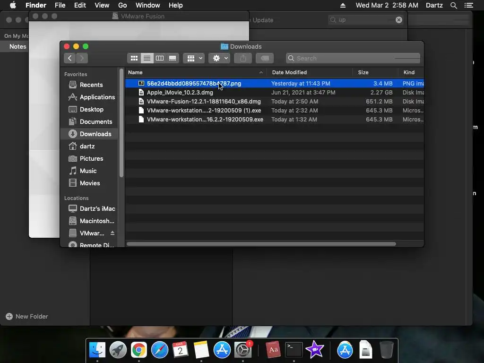Open Launchpad from the Dock
Image resolution: width=484 pixels, height=363 pixels.
pos(118,350)
